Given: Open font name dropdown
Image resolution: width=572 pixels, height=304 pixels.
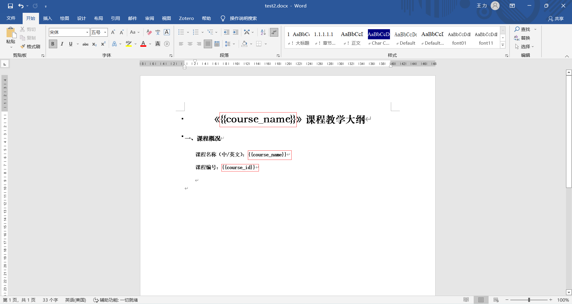Looking at the screenshot, I should (87, 32).
